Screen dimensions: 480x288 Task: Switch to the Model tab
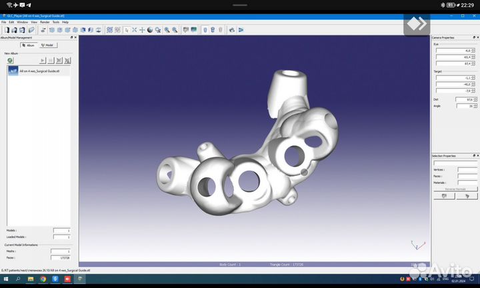[x=47, y=45]
